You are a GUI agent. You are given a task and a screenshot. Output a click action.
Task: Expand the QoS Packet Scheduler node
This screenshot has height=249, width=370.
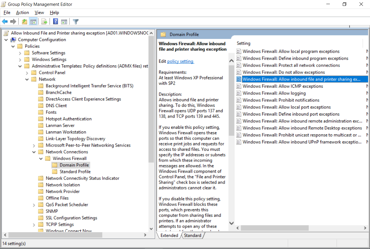pyautogui.click(x=34, y=204)
